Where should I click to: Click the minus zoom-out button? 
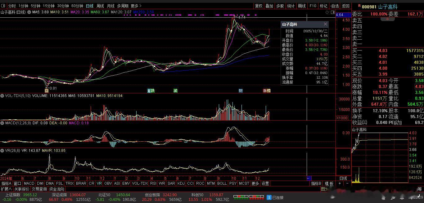(x=347, y=183)
